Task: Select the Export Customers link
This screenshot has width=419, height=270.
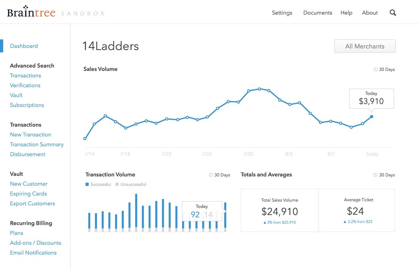Action: pyautogui.click(x=32, y=204)
